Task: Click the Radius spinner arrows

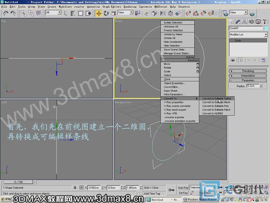Action: click(261, 86)
